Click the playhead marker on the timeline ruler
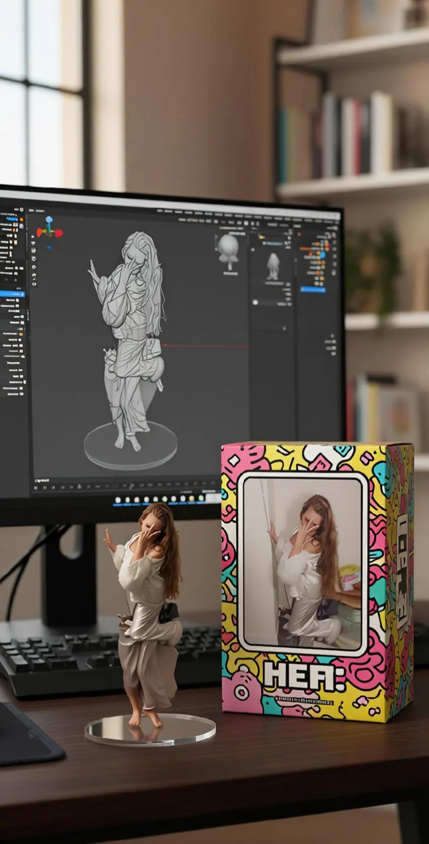This screenshot has width=429, height=844. pyautogui.click(x=132, y=486)
